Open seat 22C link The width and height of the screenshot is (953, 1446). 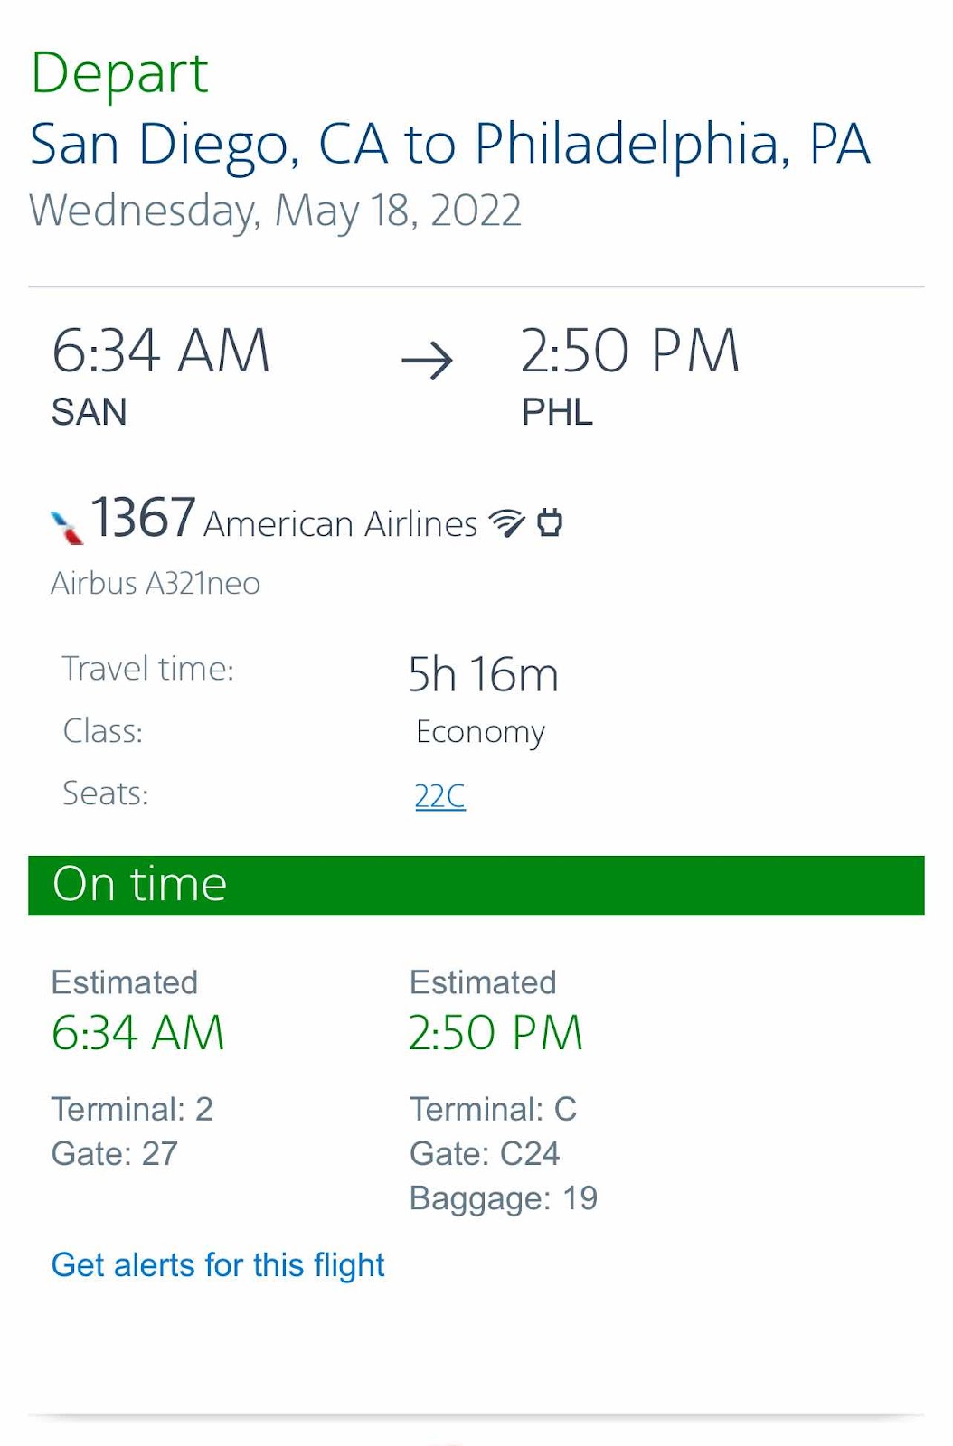[x=440, y=796]
